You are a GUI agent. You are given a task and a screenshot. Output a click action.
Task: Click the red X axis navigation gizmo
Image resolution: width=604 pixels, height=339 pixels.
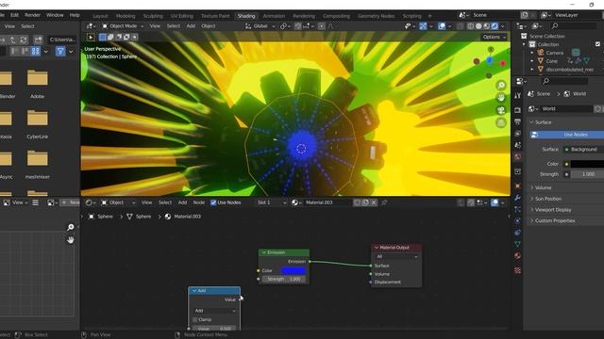pyautogui.click(x=503, y=63)
